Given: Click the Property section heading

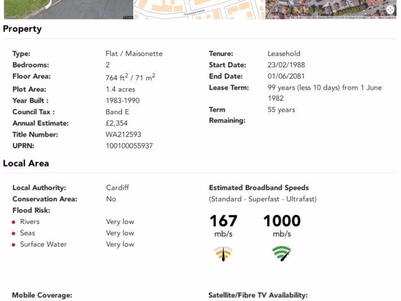Looking at the screenshot, I should (x=22, y=29).
